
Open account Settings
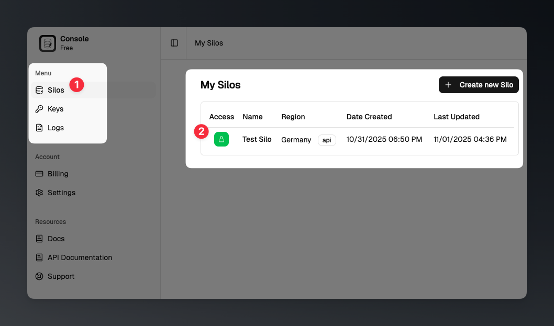pos(93,193)
